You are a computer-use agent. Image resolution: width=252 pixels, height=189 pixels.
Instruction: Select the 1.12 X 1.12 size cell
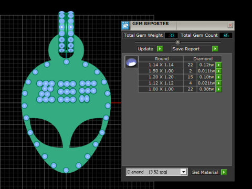coord(161,83)
